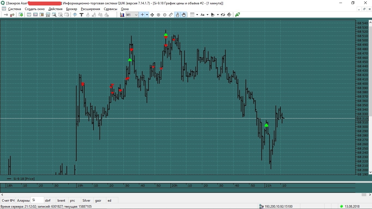Expand the line style dropdown arrow
The image size is (372, 209).
coord(197,15)
